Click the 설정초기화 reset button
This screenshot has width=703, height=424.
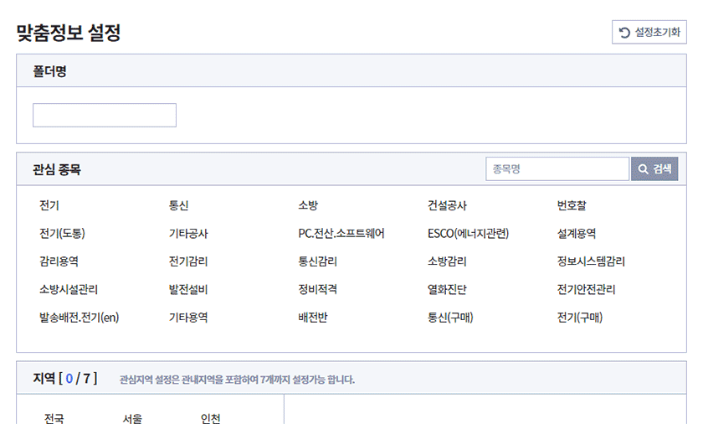click(x=649, y=32)
